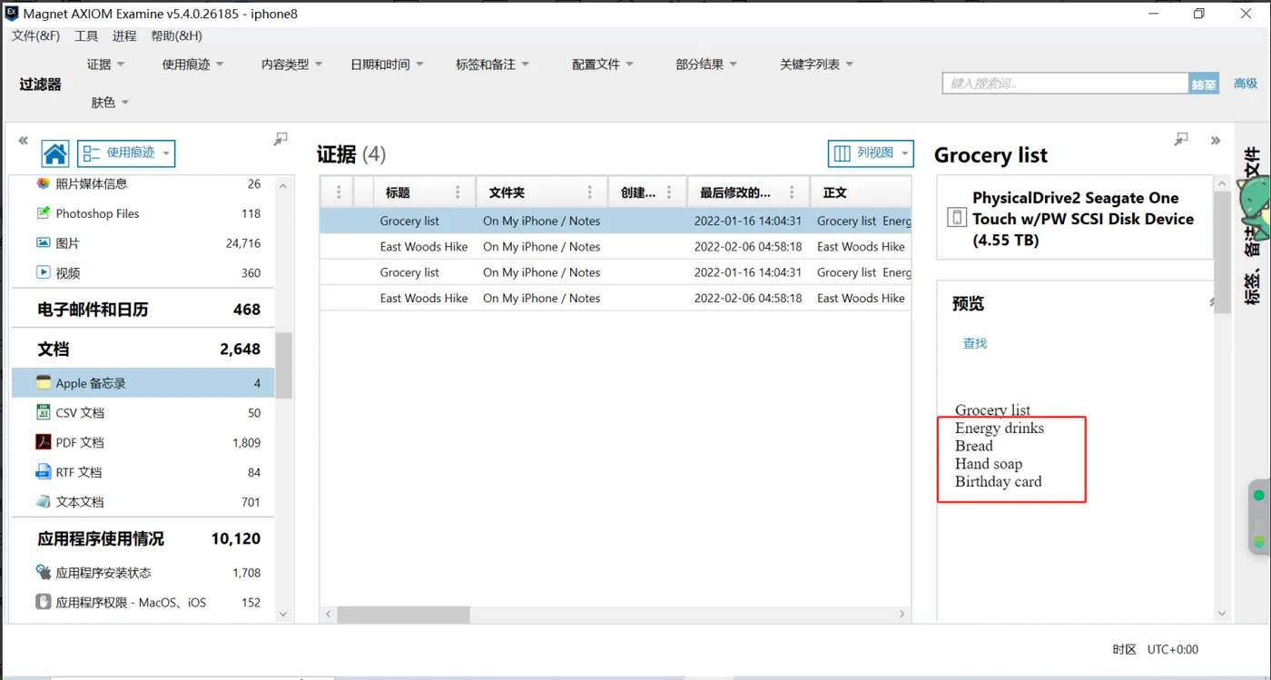Screen dimensions: 1271x680
Task: Click the RTF 文档 icon
Action: (43, 472)
